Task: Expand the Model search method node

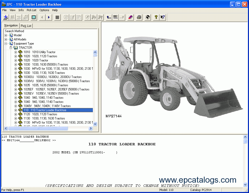Action: 6,35
